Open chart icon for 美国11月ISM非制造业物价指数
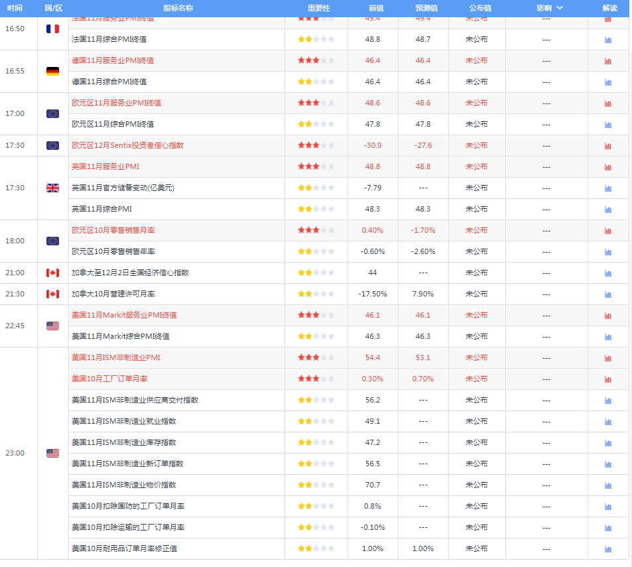Screen dimensions: 632x567 coord(608,485)
